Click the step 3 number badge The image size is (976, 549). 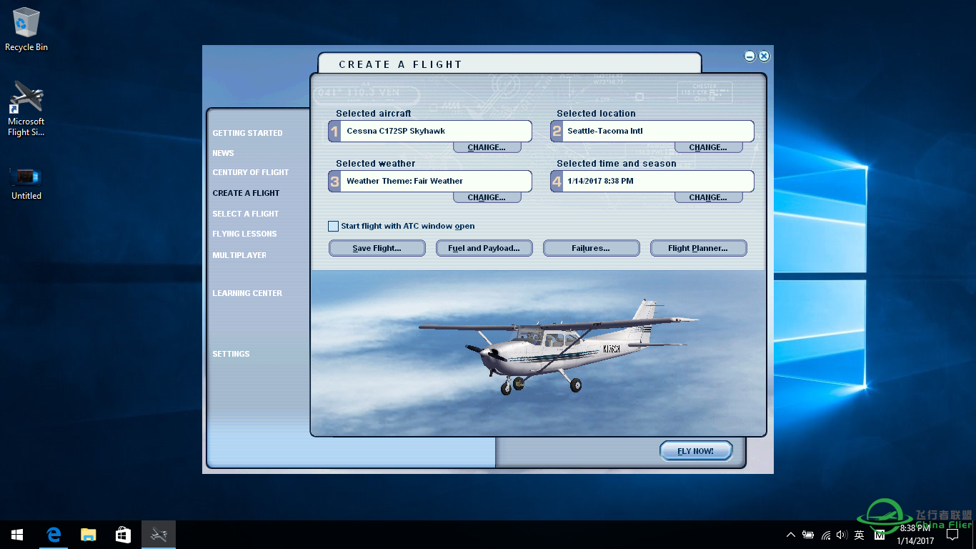334,182
